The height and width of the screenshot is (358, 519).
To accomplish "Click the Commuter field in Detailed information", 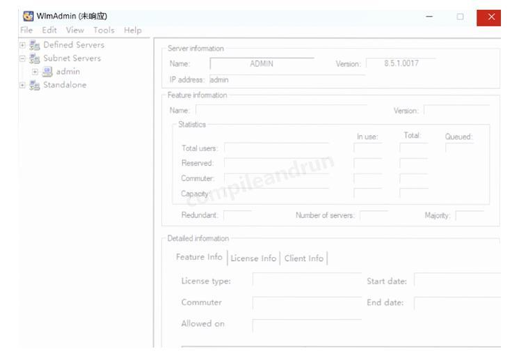I will click(307, 302).
